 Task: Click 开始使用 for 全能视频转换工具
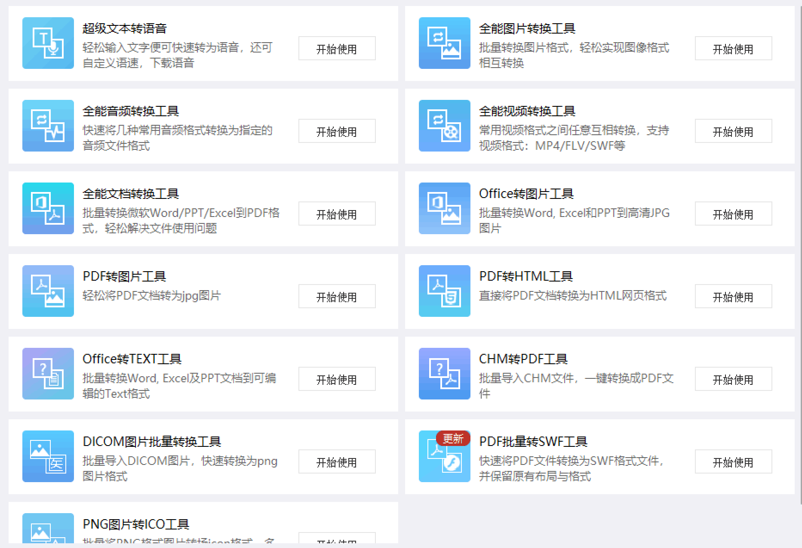click(734, 131)
